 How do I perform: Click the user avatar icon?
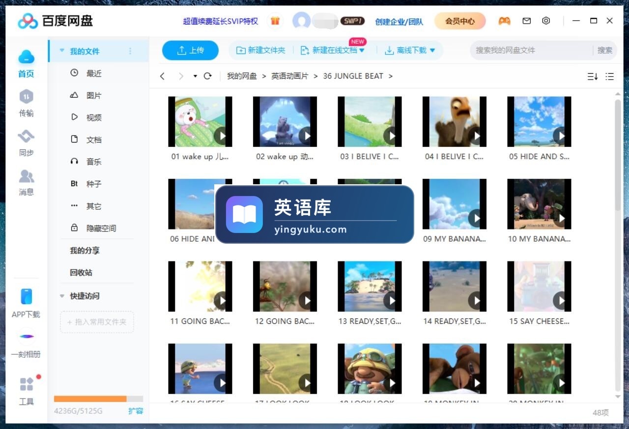click(x=301, y=21)
